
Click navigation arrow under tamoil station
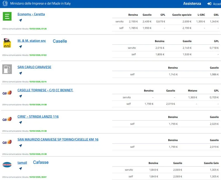[20, 168]
